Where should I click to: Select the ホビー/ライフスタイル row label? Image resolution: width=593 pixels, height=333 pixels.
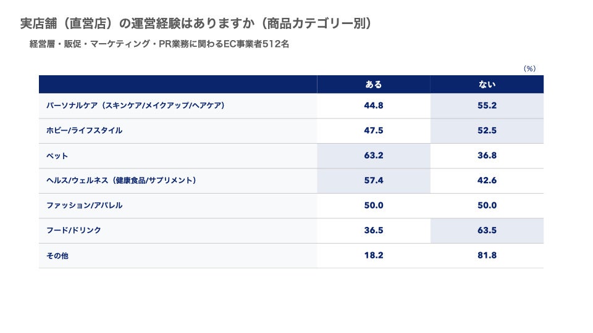(x=84, y=131)
